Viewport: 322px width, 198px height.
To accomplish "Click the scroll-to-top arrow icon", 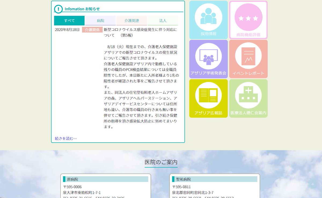I will 312,184.
